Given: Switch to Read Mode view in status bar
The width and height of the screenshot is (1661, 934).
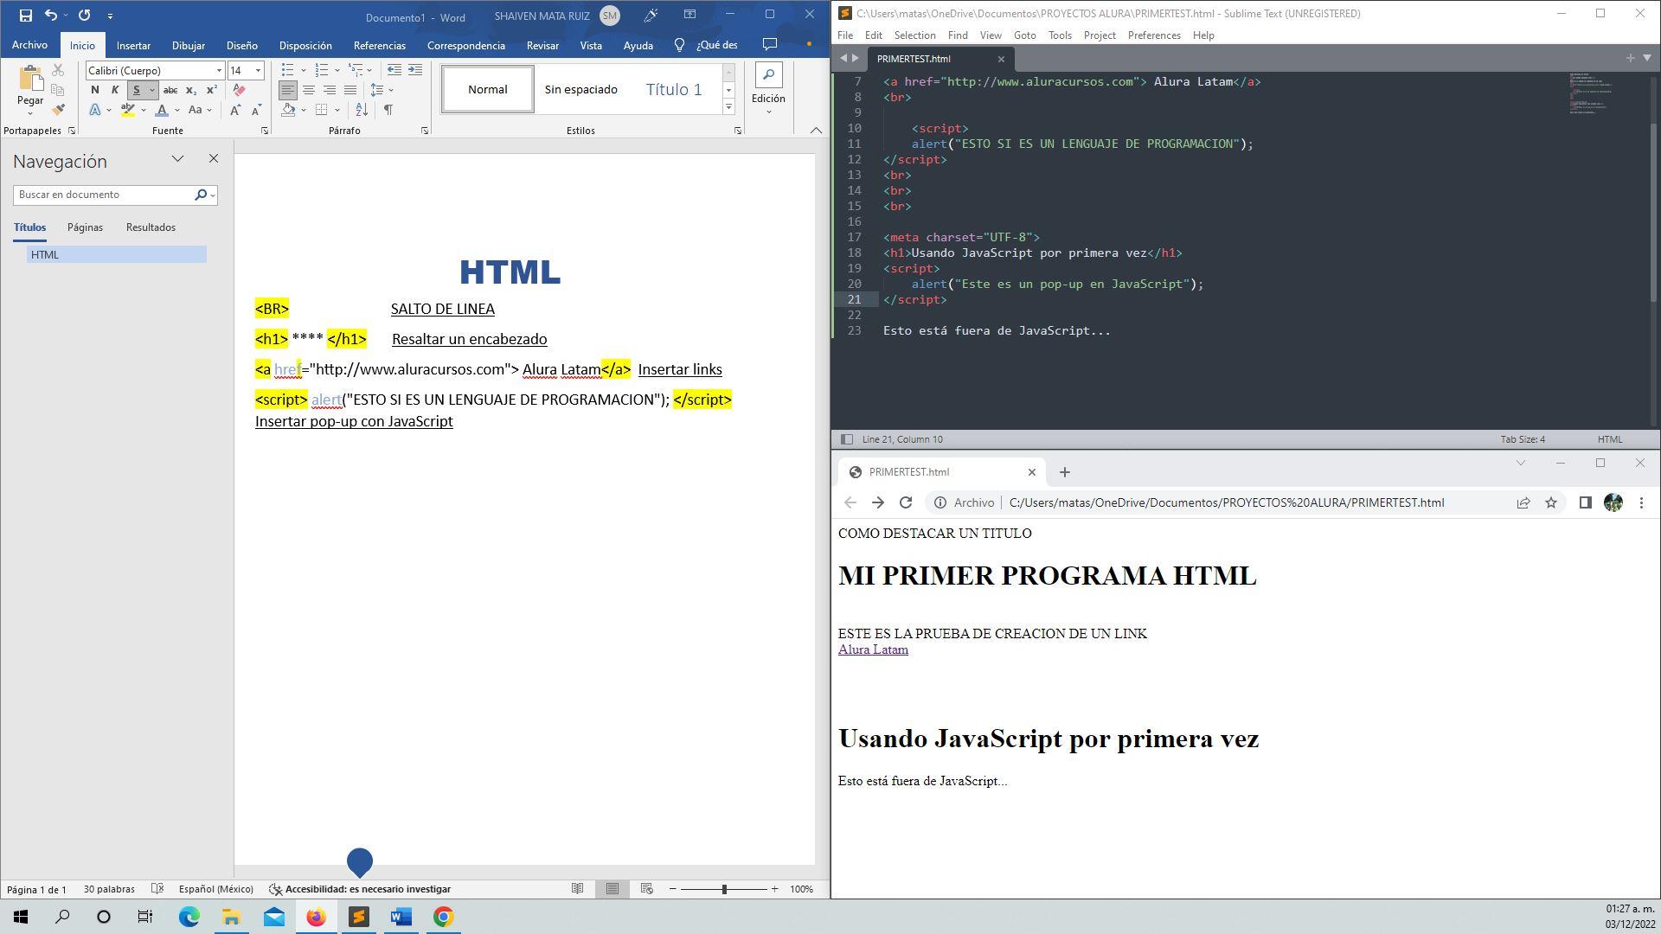Looking at the screenshot, I should (x=577, y=889).
